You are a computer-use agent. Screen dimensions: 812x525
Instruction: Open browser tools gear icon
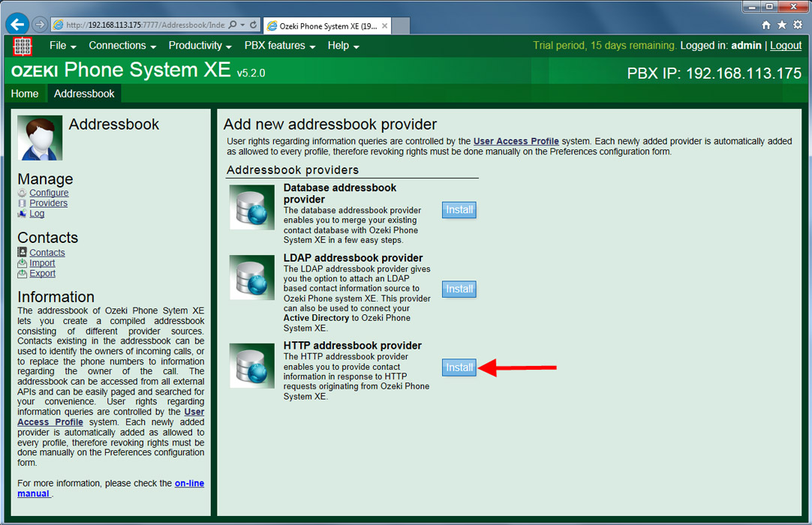point(798,24)
